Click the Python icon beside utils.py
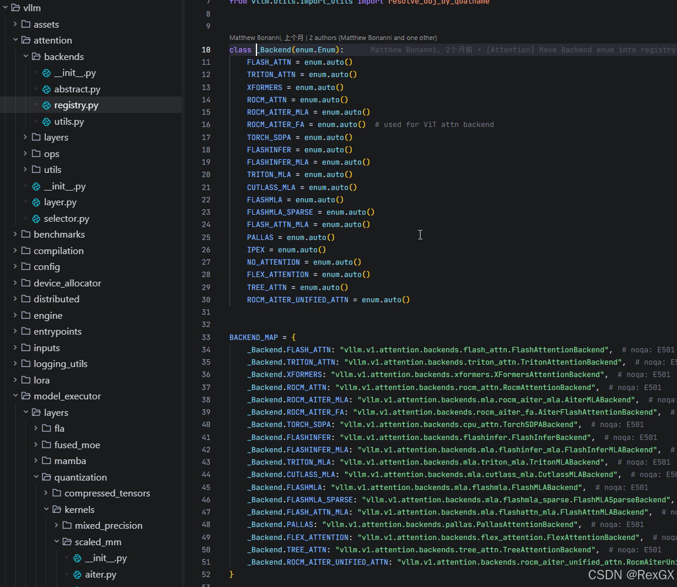The width and height of the screenshot is (677, 587). pos(46,122)
